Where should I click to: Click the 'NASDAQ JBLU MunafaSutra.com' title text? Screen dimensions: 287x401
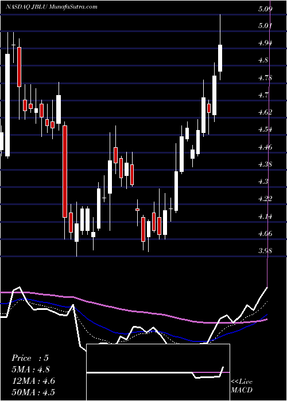pyautogui.click(x=52, y=7)
